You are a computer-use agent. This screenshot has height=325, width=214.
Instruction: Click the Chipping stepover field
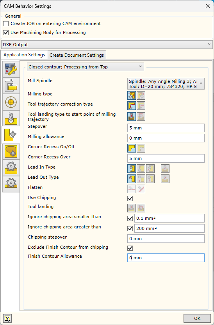pyautogui.click(x=166, y=239)
